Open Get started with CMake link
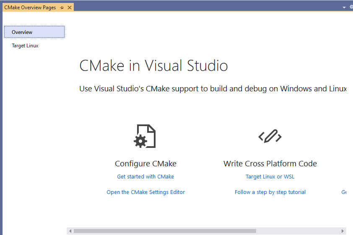 pos(145,176)
